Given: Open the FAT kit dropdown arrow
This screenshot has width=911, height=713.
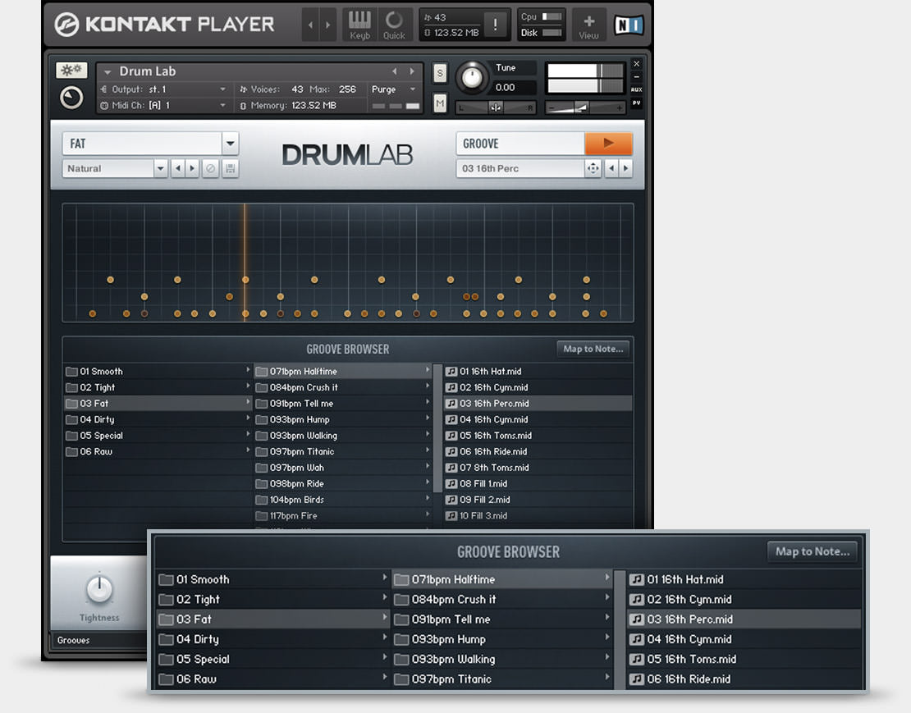Looking at the screenshot, I should (x=230, y=144).
